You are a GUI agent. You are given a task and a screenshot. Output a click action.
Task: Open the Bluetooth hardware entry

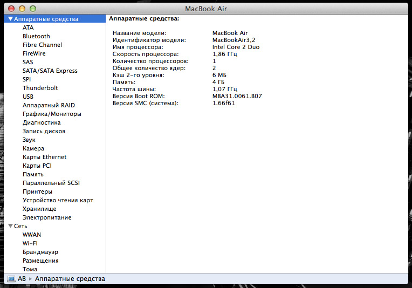click(x=36, y=36)
